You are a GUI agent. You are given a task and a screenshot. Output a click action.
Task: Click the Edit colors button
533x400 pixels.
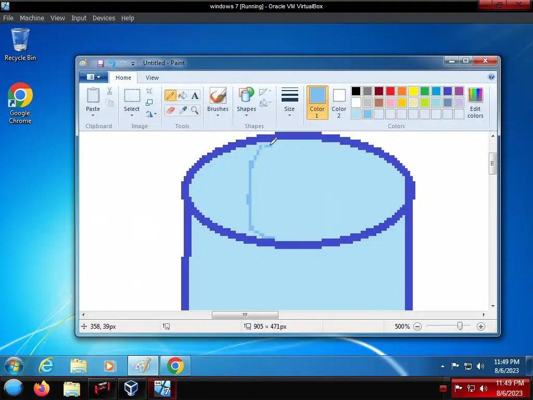(475, 103)
